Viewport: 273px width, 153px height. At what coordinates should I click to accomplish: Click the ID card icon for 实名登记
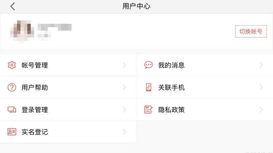click(12, 132)
